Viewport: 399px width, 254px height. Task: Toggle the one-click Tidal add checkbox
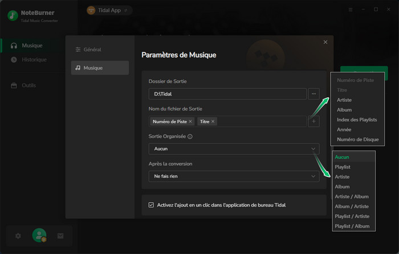[x=151, y=204]
